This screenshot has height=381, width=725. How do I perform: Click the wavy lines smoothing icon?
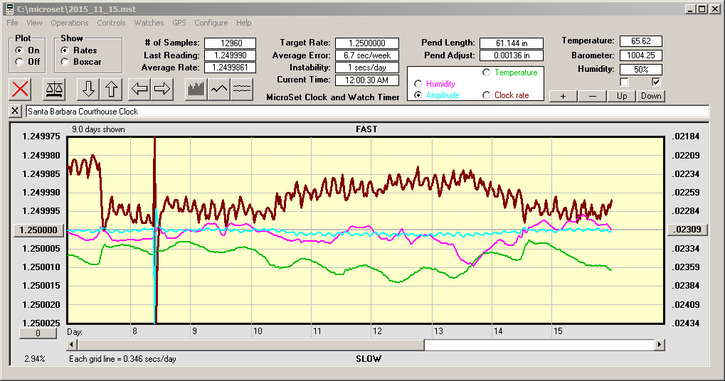(241, 89)
